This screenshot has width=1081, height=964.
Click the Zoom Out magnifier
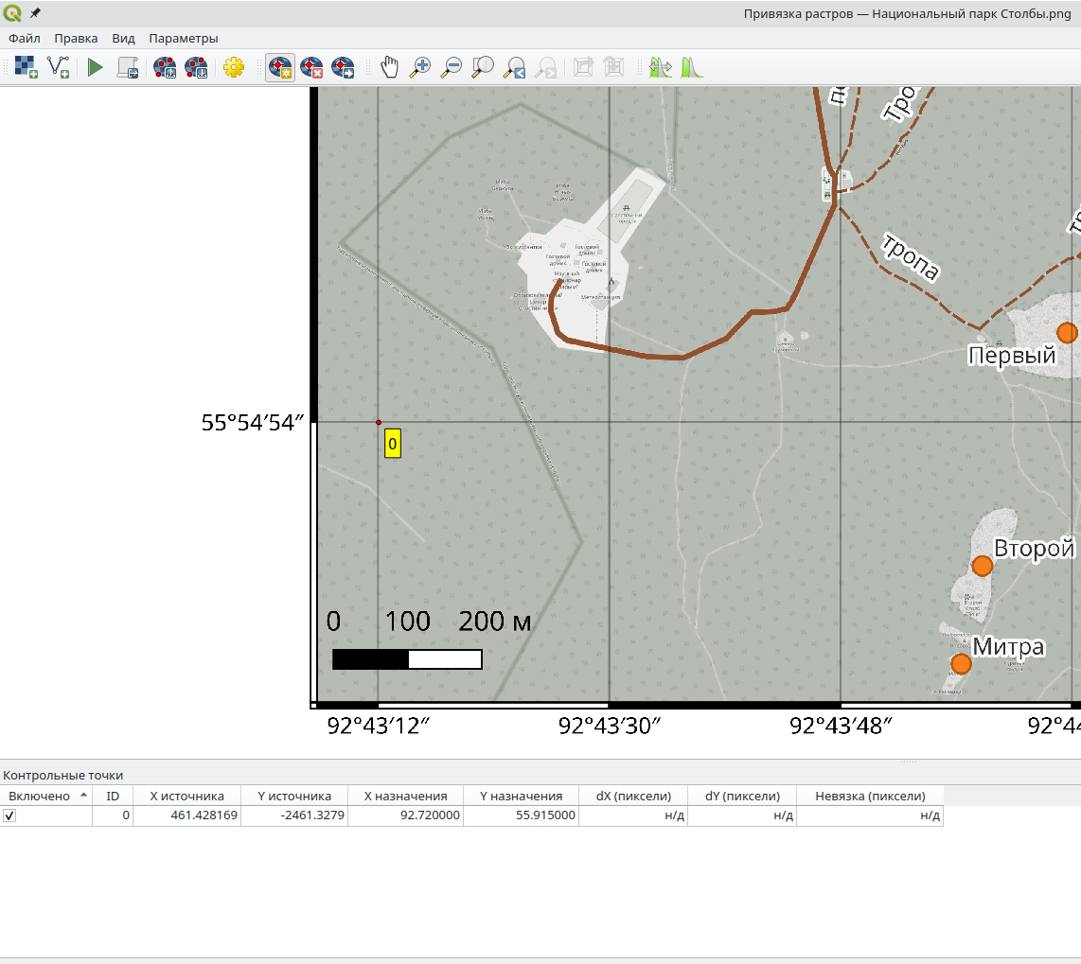452,67
